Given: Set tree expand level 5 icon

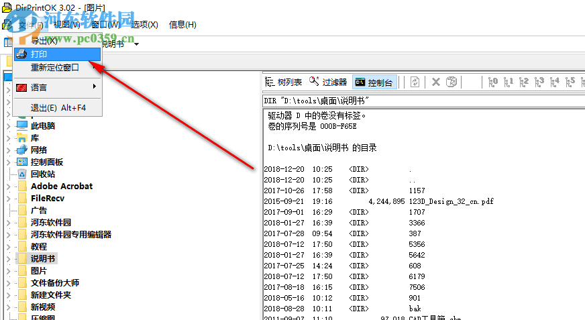Looking at the screenshot, I should click(x=570, y=82).
